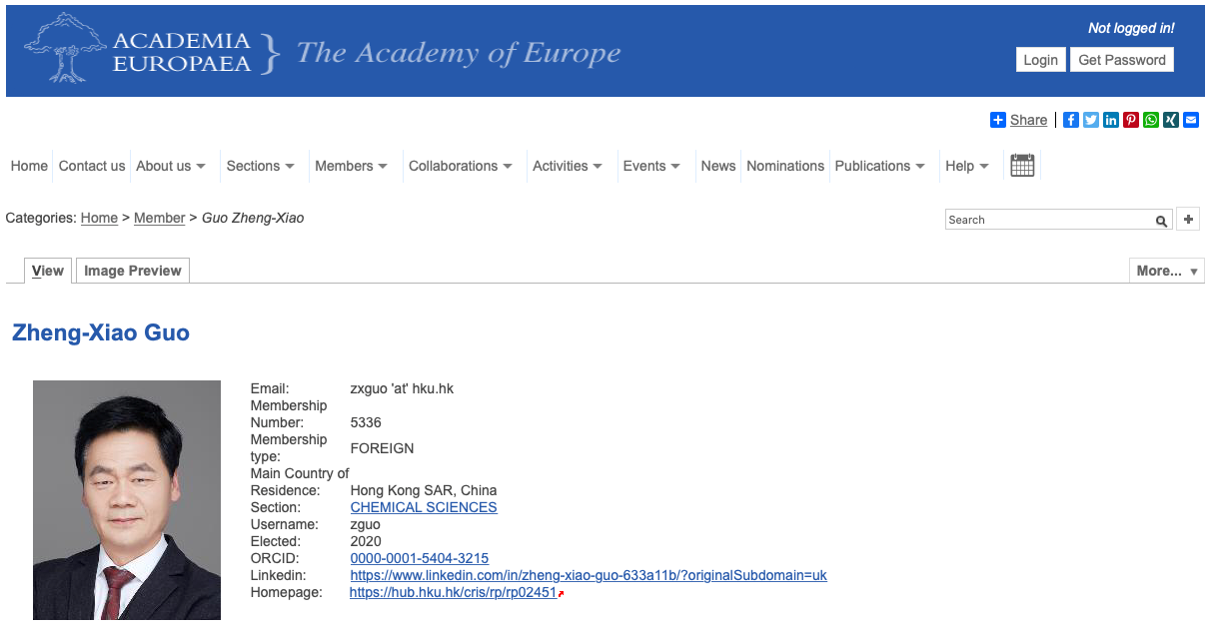Viewport: 1213px width, 637px height.
Task: Click the search magnifier icon
Action: pos(1161,221)
